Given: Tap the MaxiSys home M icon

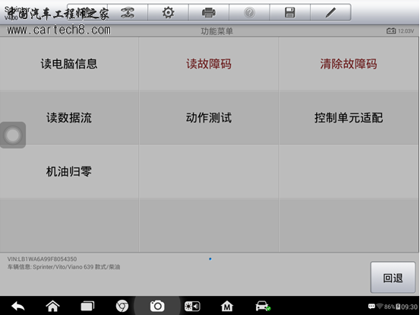Looking at the screenshot, I should (227, 306).
